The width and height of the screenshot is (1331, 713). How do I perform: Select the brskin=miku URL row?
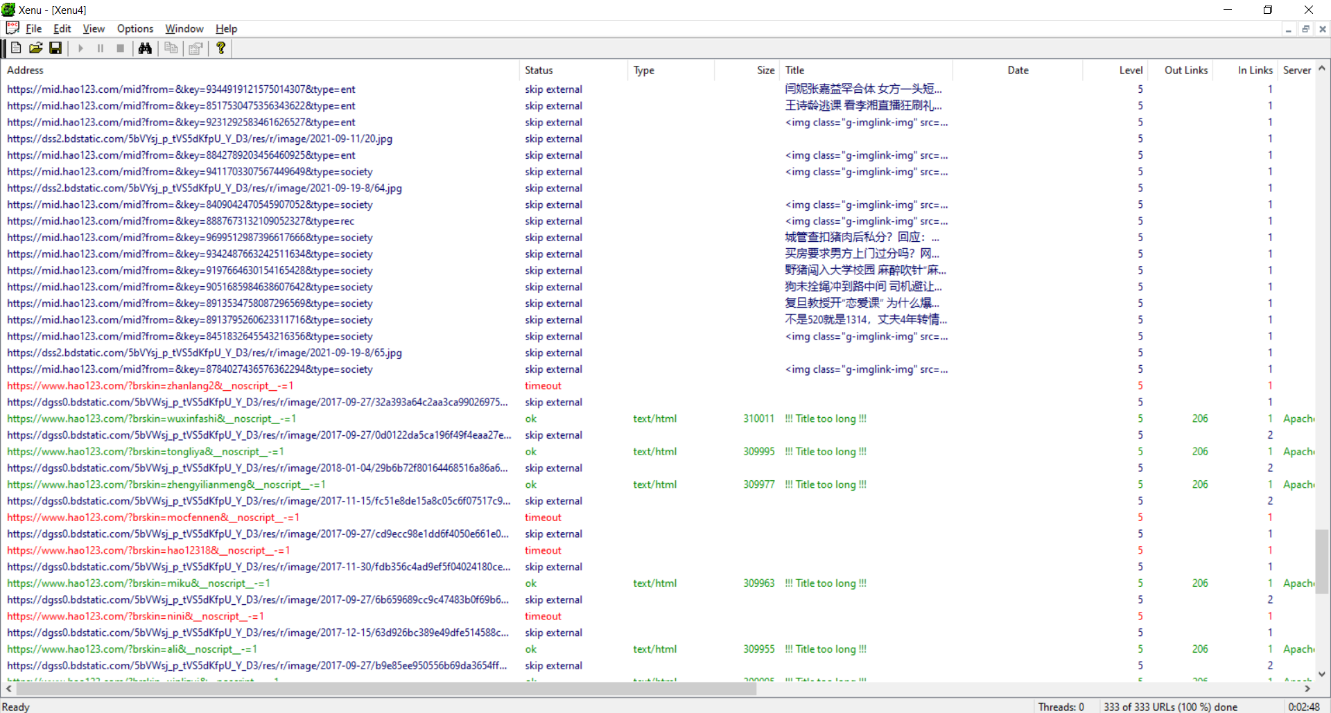click(x=659, y=583)
